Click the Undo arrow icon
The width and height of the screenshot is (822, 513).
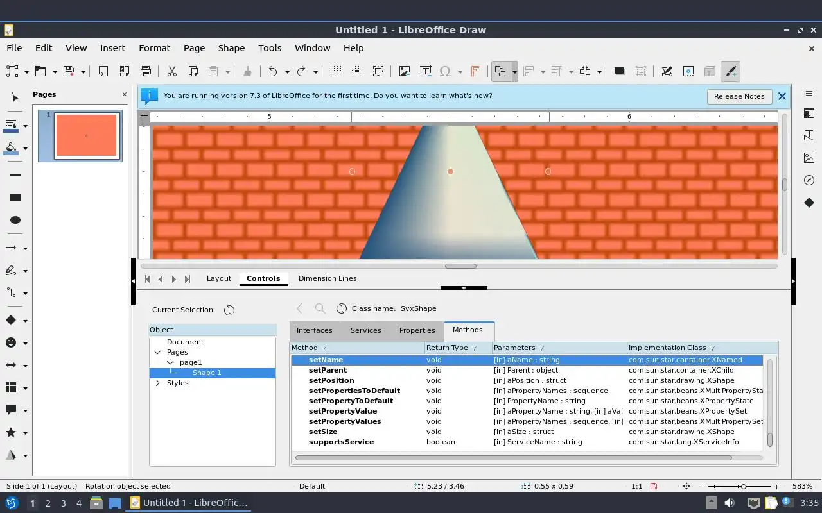(x=273, y=71)
